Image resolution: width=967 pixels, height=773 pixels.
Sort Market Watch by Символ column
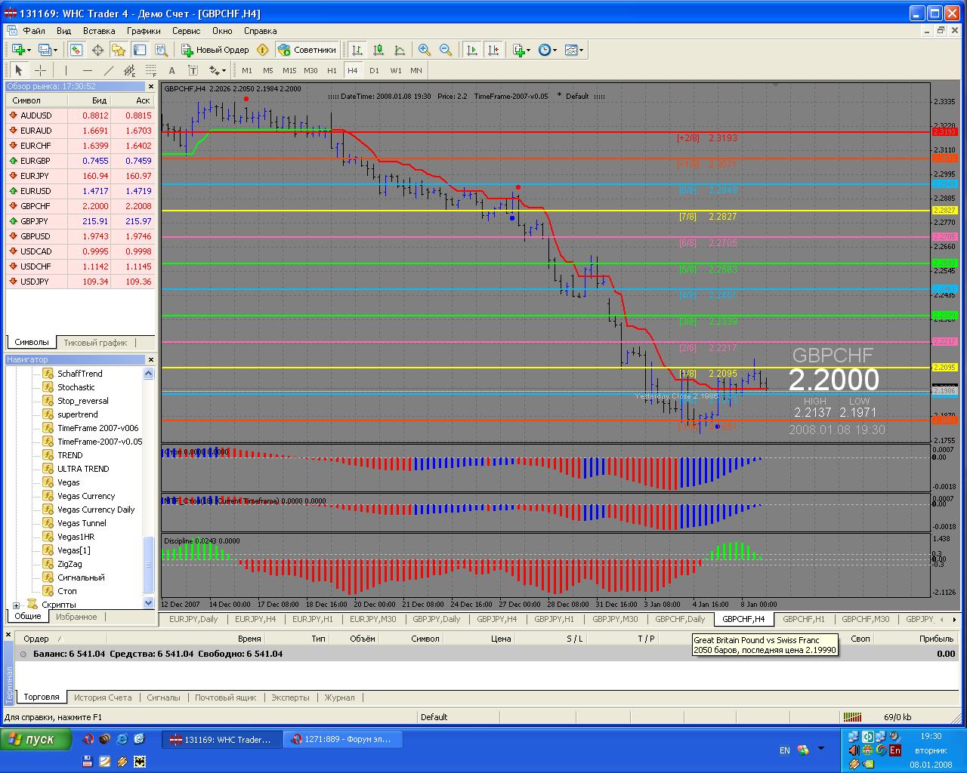click(37, 100)
